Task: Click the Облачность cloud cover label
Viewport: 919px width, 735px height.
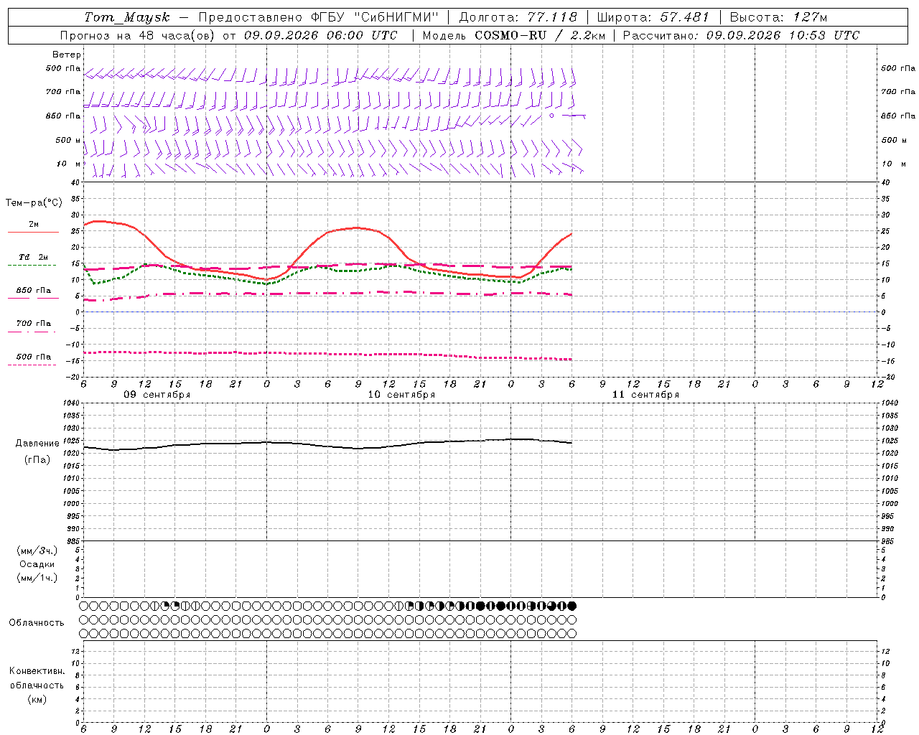Action: [x=37, y=622]
